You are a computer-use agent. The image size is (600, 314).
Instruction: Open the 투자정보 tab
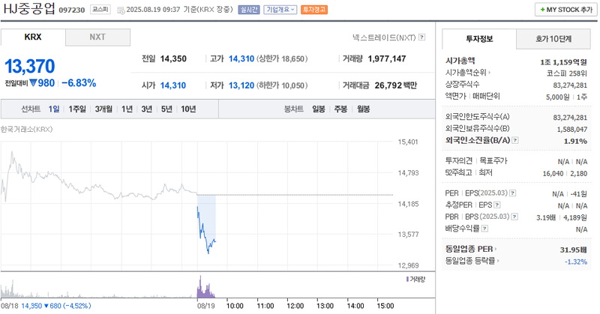pyautogui.click(x=479, y=39)
